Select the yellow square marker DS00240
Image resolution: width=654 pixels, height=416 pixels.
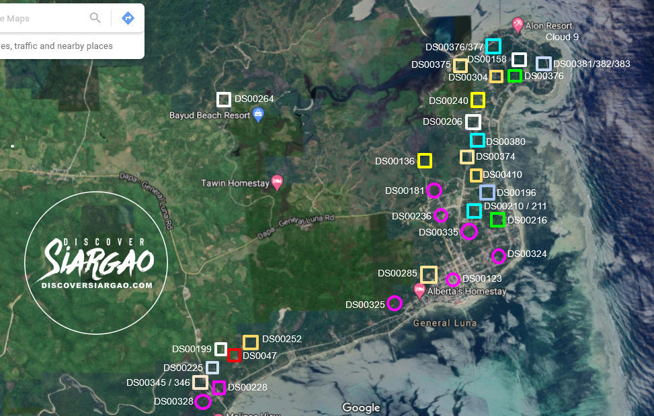click(478, 100)
